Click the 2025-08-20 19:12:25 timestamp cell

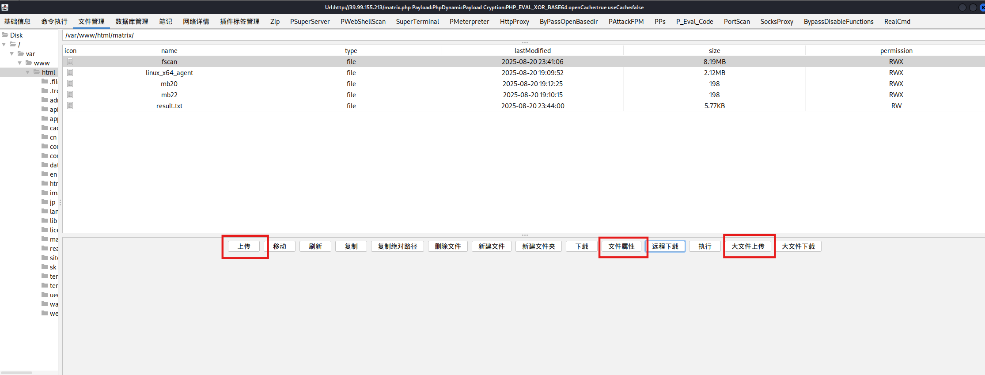[532, 83]
